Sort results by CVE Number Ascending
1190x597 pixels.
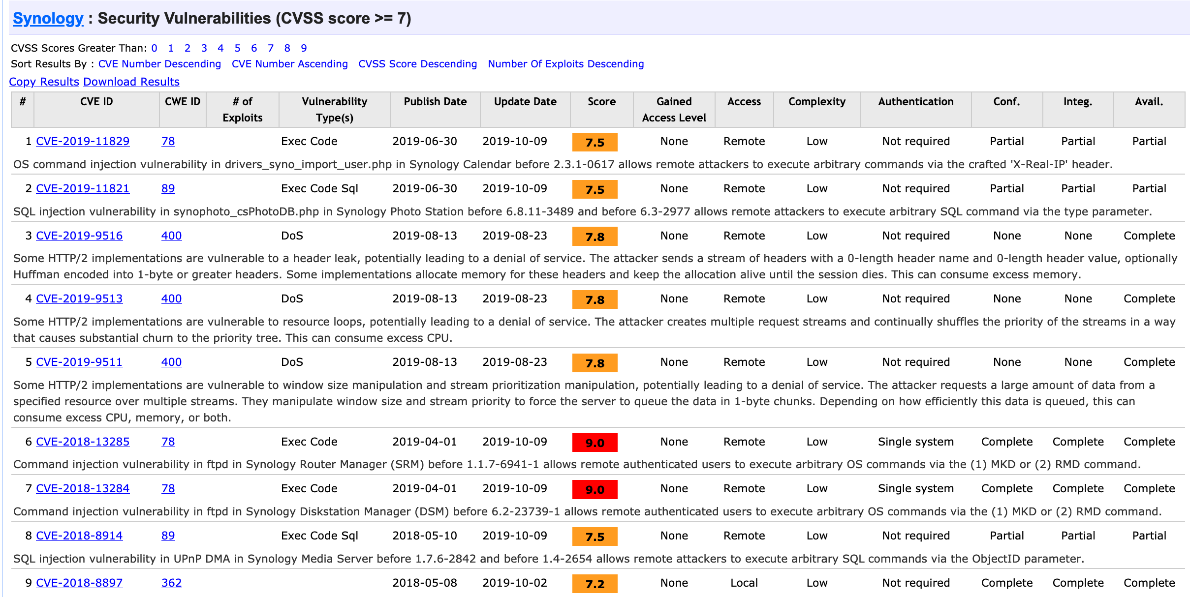point(289,64)
